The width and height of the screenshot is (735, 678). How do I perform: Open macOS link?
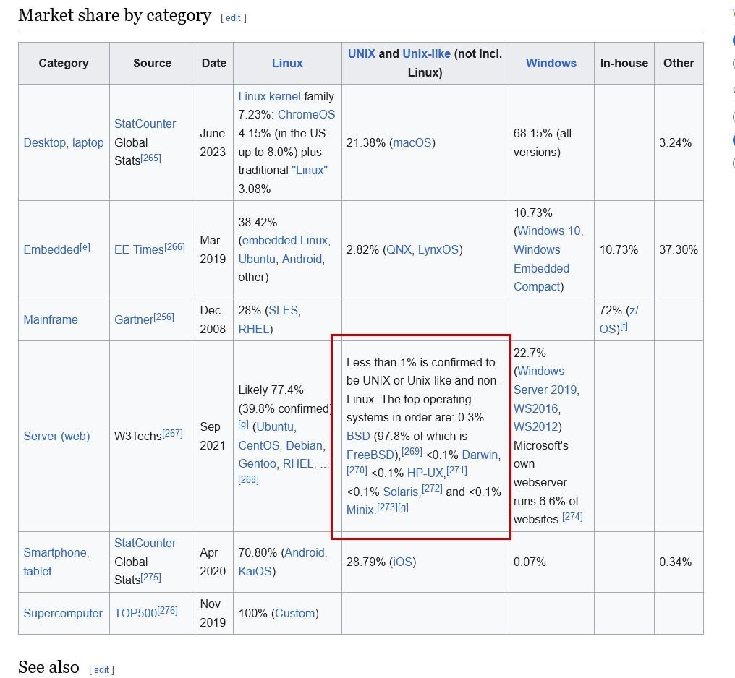point(412,143)
